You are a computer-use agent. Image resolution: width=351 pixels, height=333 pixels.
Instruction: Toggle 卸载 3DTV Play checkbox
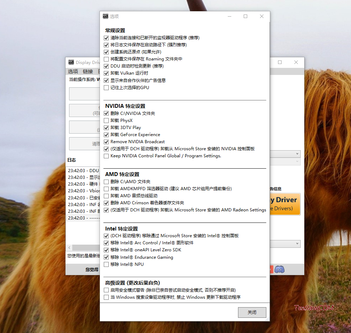(x=106, y=128)
